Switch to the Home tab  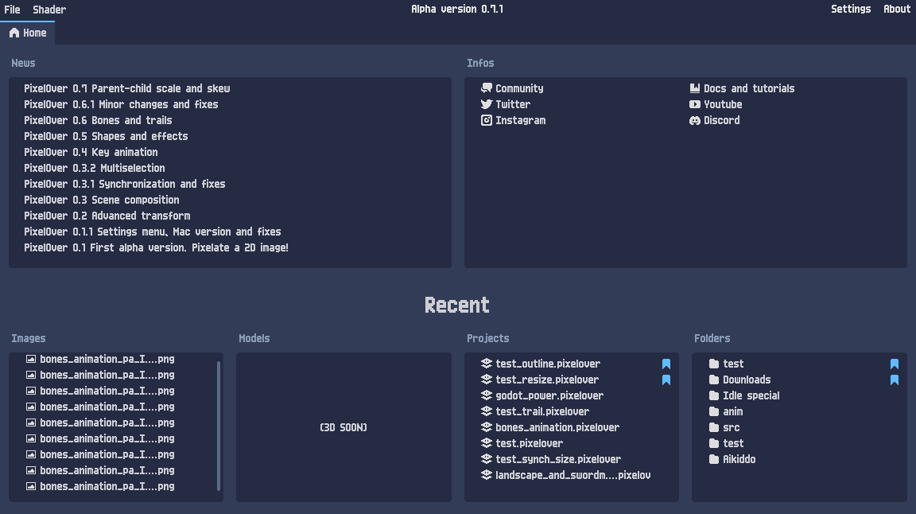28,33
